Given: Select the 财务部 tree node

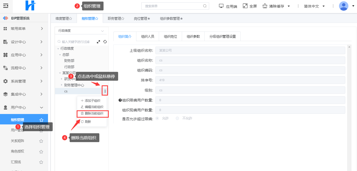Looking at the screenshot, I should 69,61.
